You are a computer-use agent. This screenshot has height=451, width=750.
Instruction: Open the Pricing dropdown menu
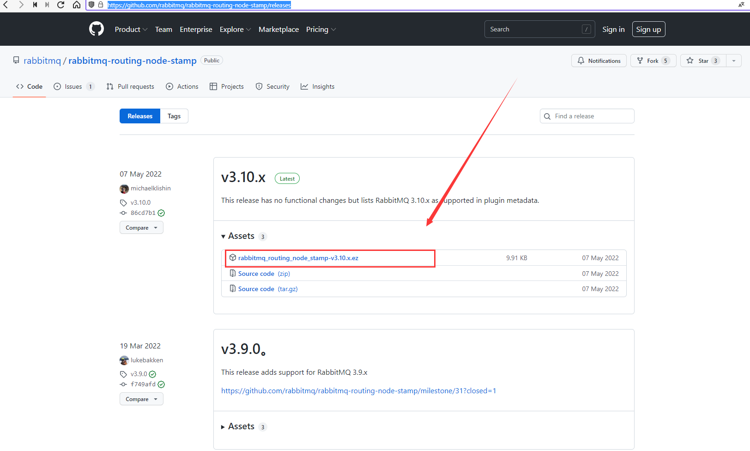(321, 29)
